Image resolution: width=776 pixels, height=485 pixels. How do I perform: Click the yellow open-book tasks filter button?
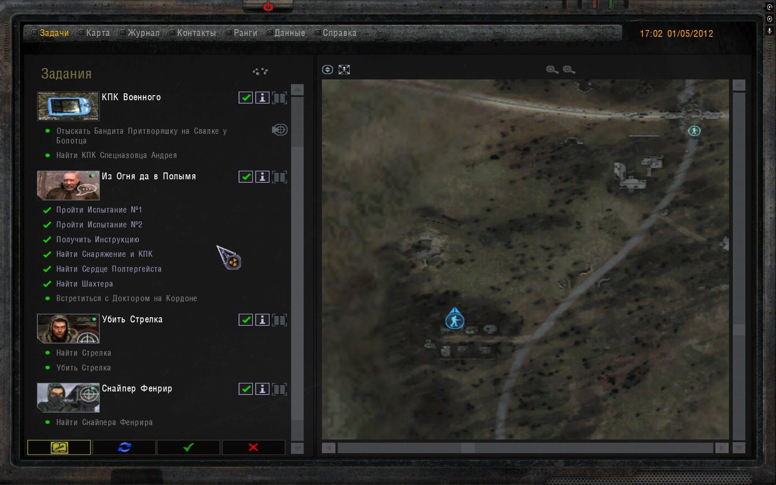[59, 447]
